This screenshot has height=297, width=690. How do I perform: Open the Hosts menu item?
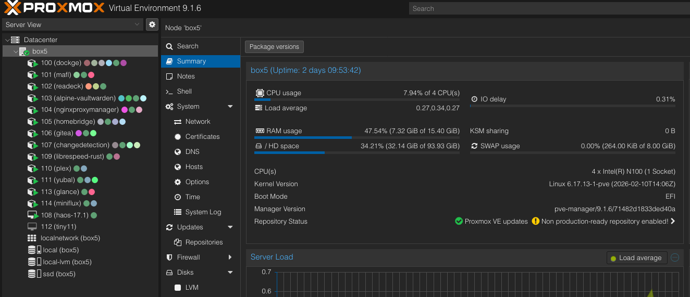coord(201,167)
